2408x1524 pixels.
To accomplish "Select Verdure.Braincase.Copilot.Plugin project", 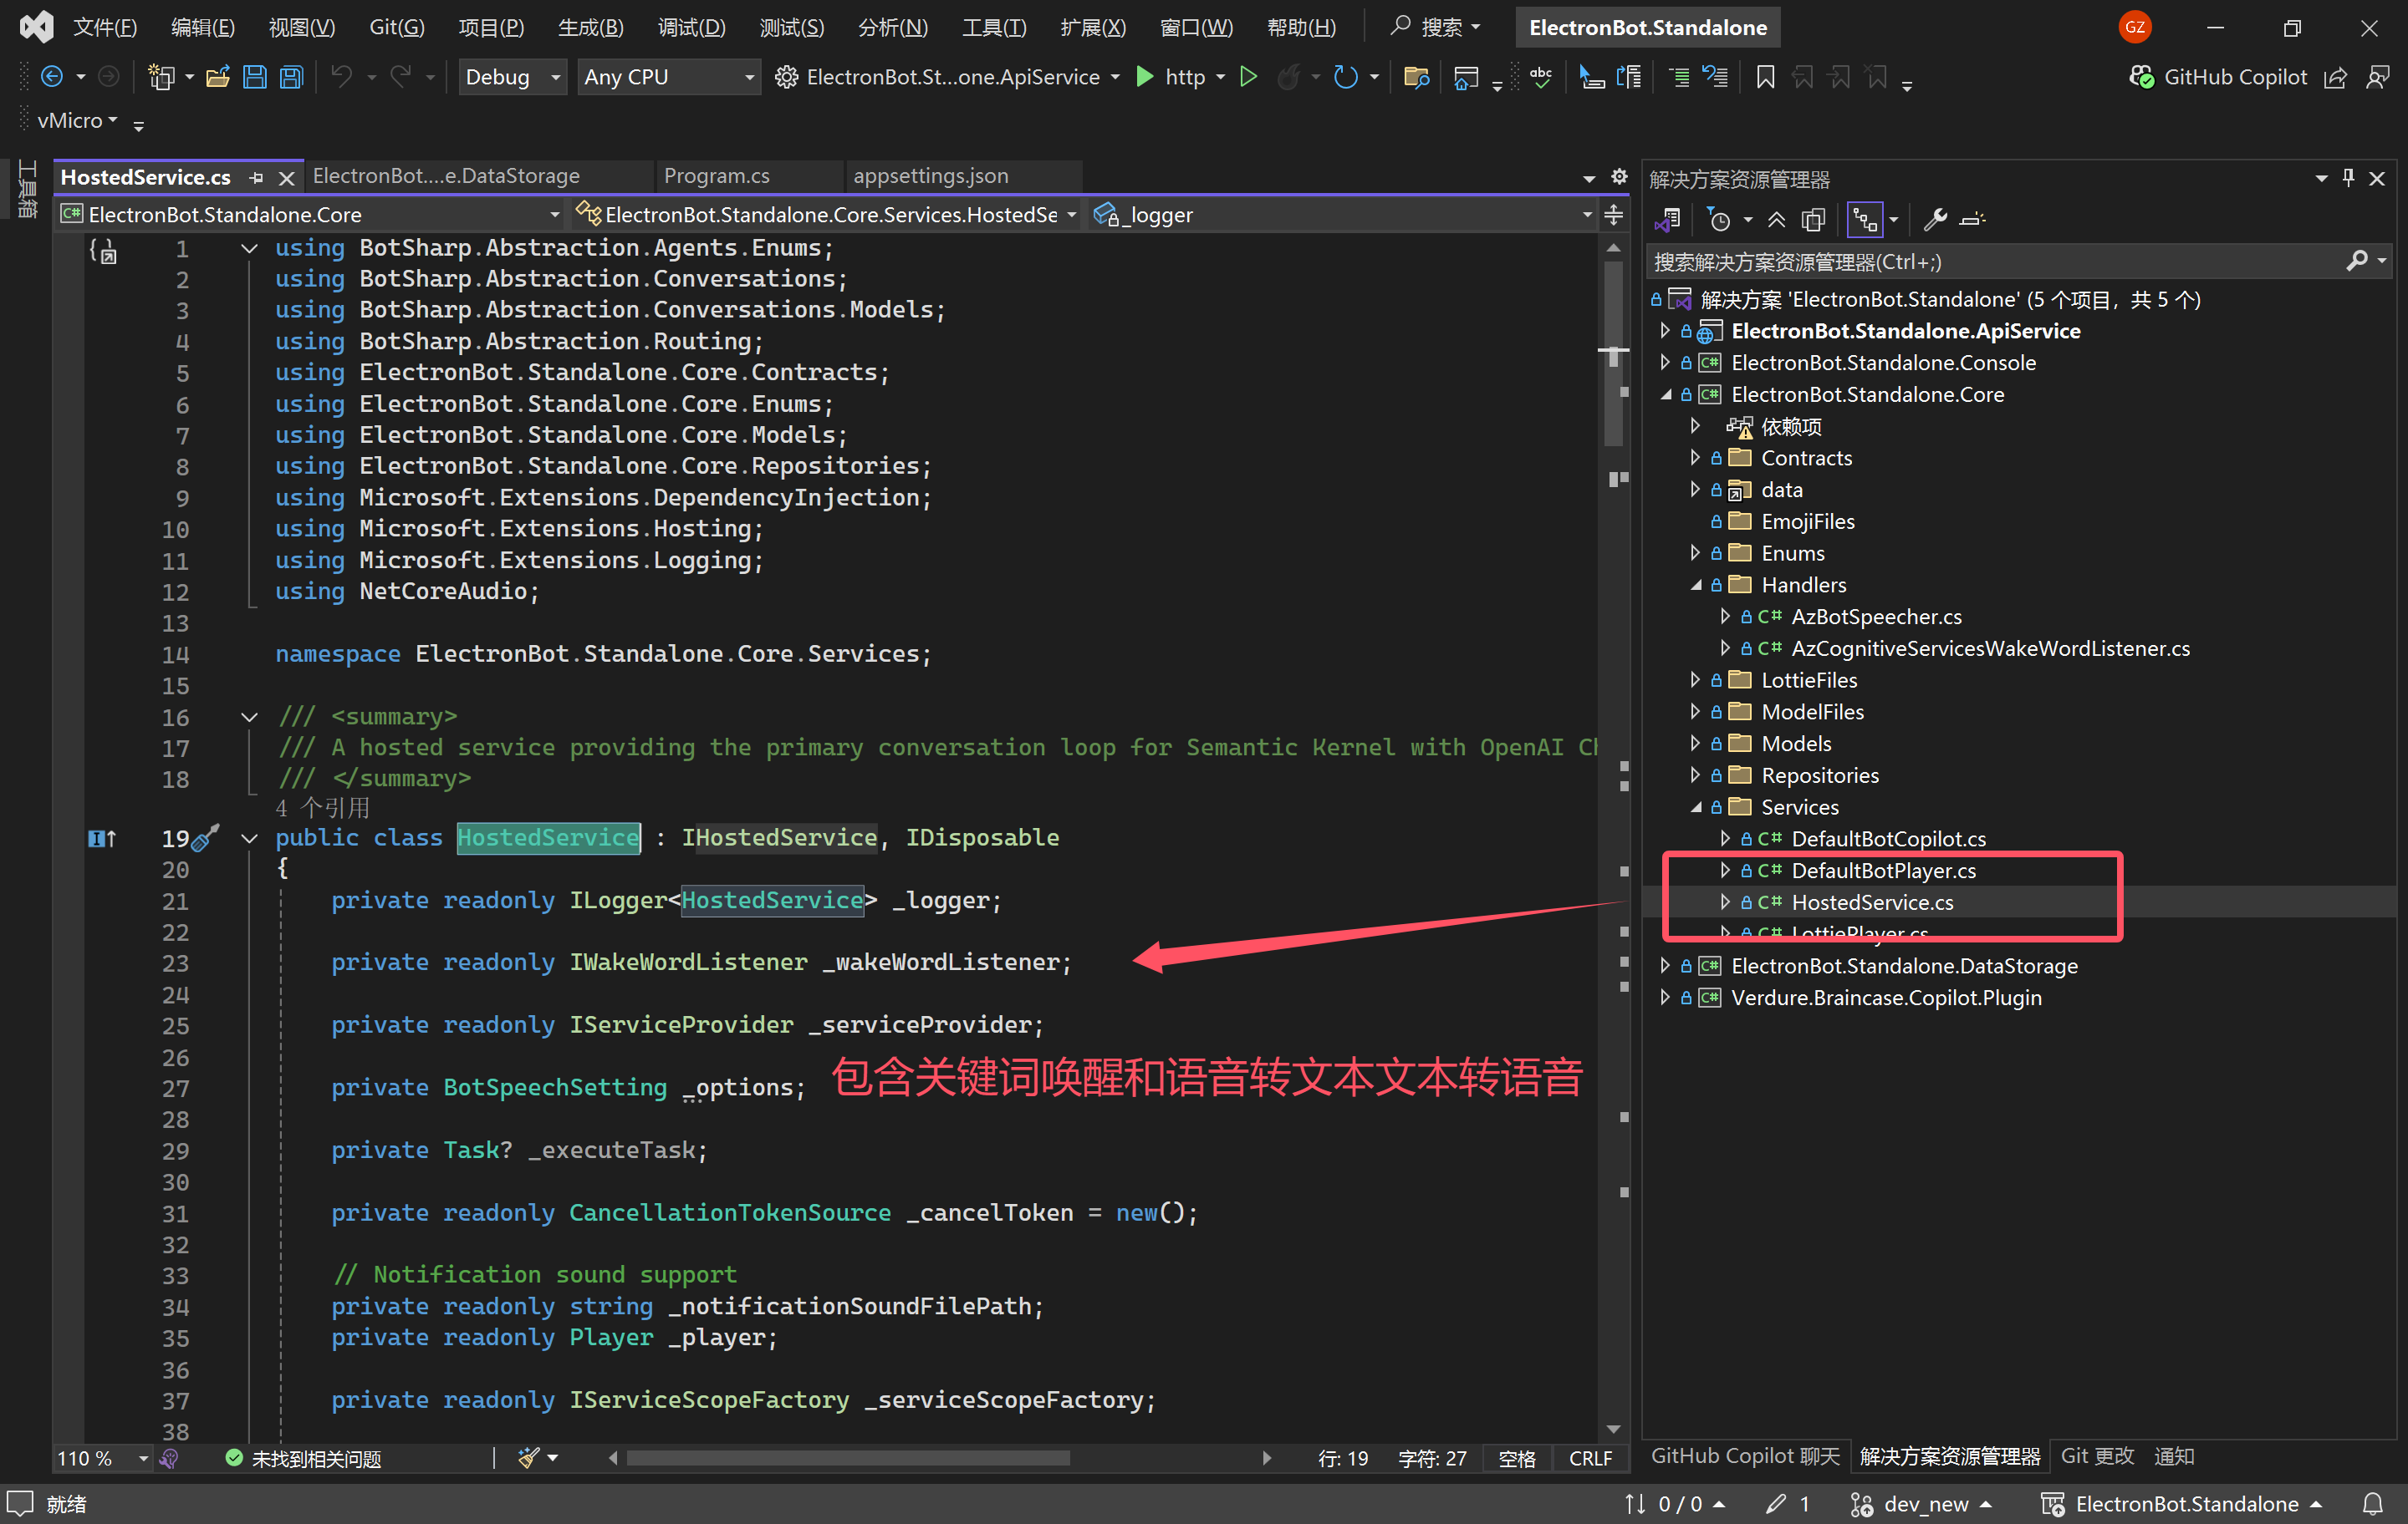I will click(x=1885, y=998).
